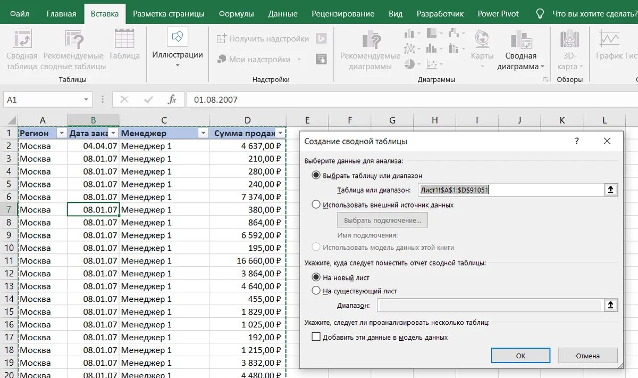
Task: Click the 7 374,00 ₽ cell
Action: point(247,197)
